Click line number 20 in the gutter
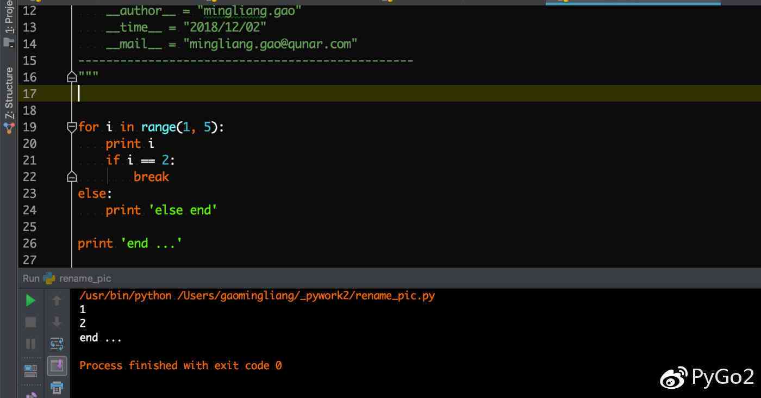761x398 pixels. coord(30,144)
